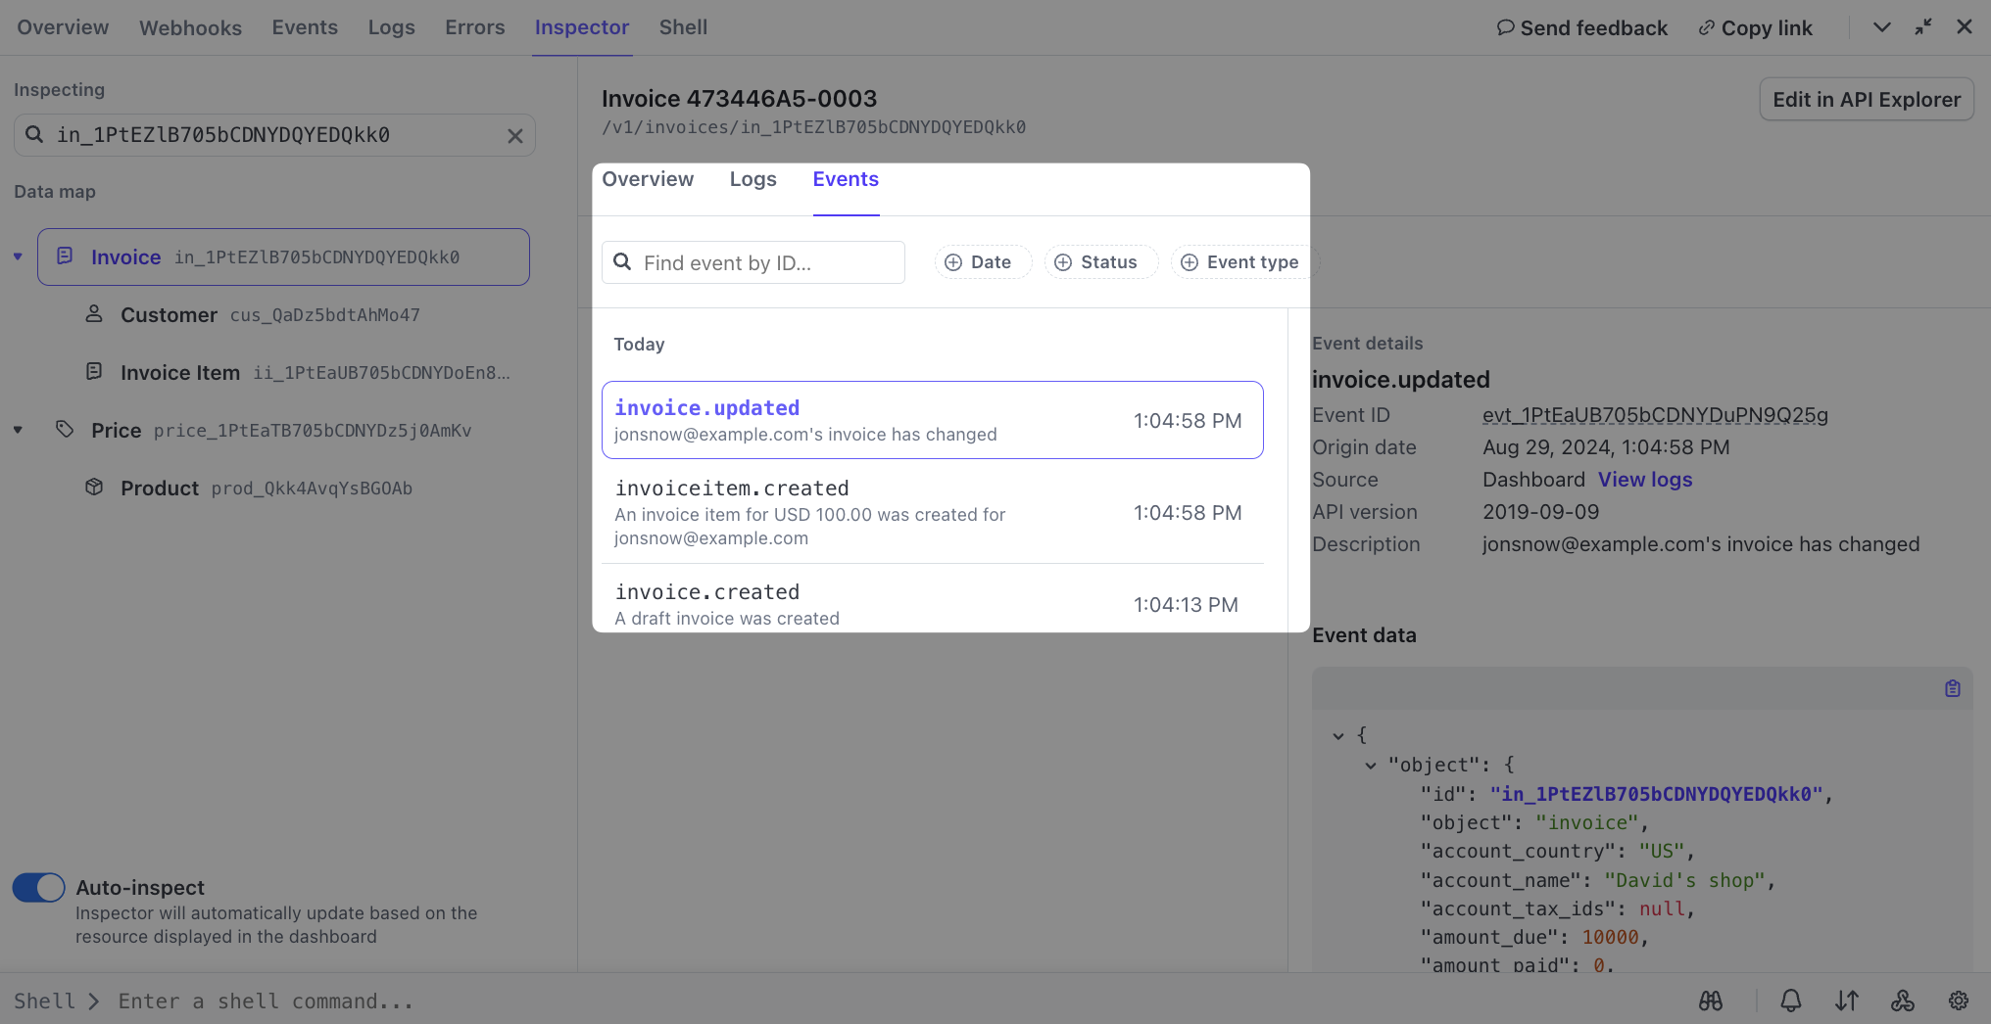Disable the Auto-inspect toggle
The width and height of the screenshot is (1991, 1024).
[x=39, y=888]
